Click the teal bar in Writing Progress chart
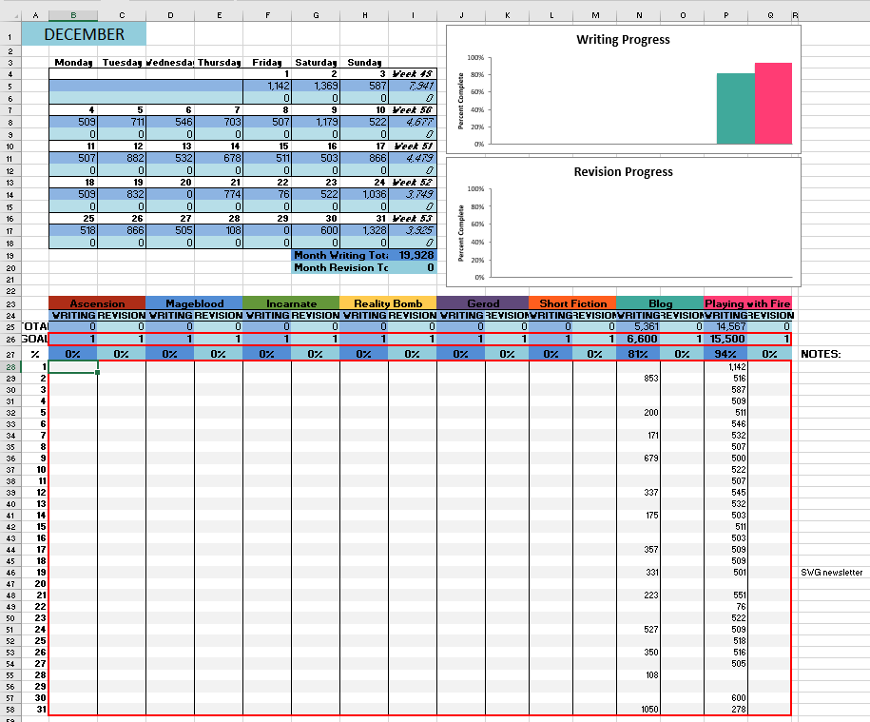The image size is (870, 722). click(735, 108)
